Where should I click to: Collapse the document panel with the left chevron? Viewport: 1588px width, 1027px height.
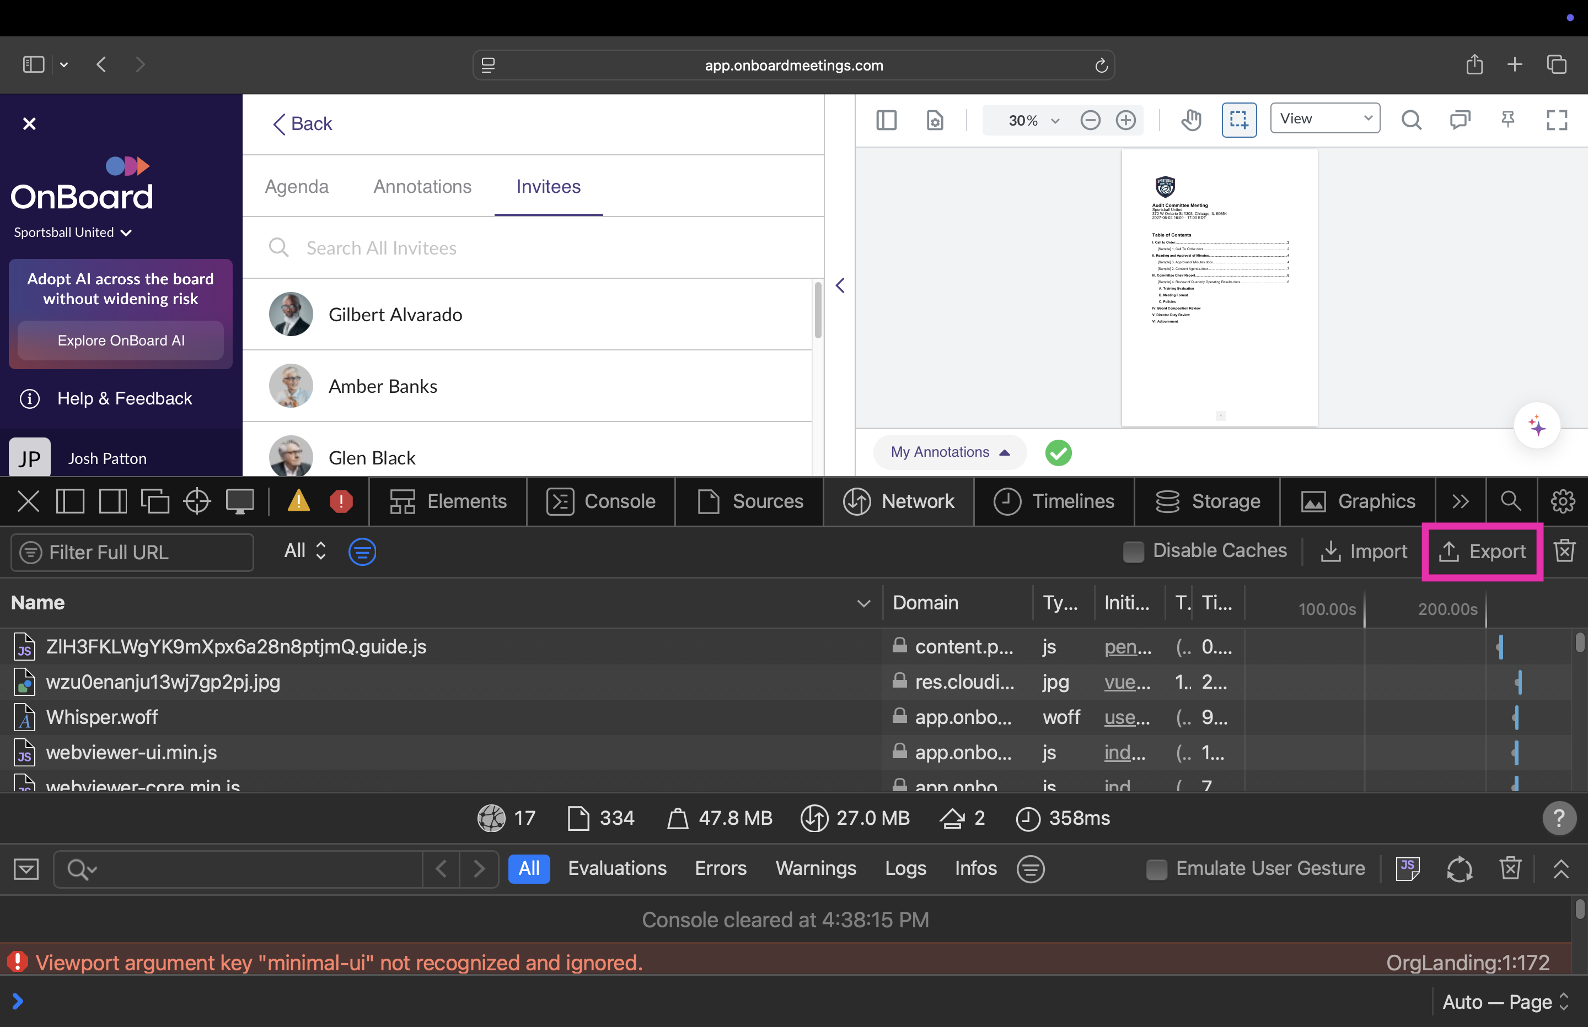[x=840, y=285]
